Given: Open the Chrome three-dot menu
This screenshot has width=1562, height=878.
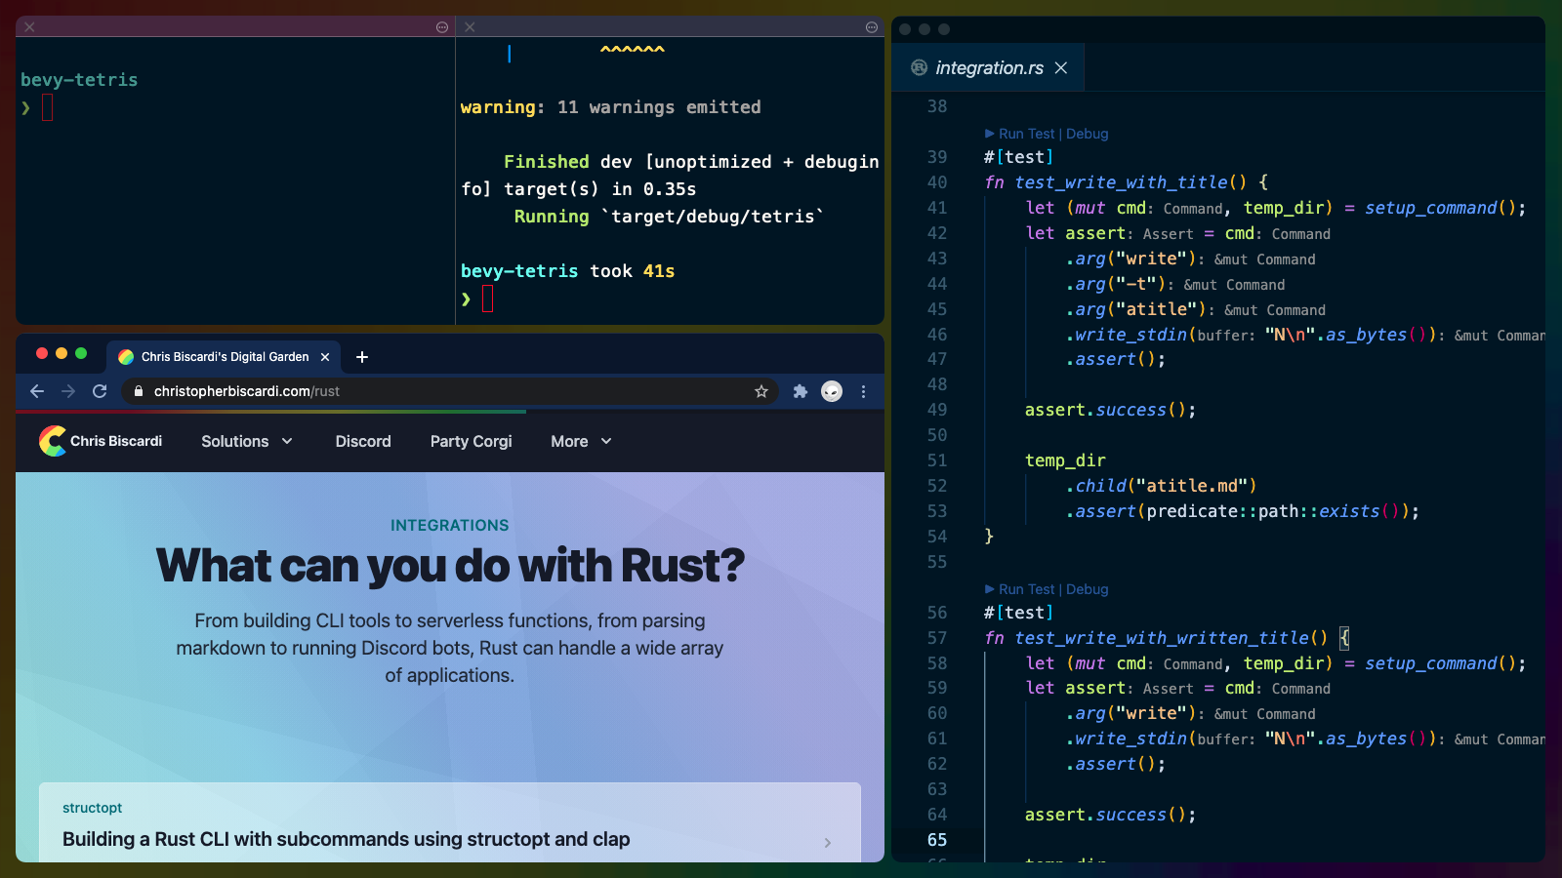Looking at the screenshot, I should click(863, 391).
